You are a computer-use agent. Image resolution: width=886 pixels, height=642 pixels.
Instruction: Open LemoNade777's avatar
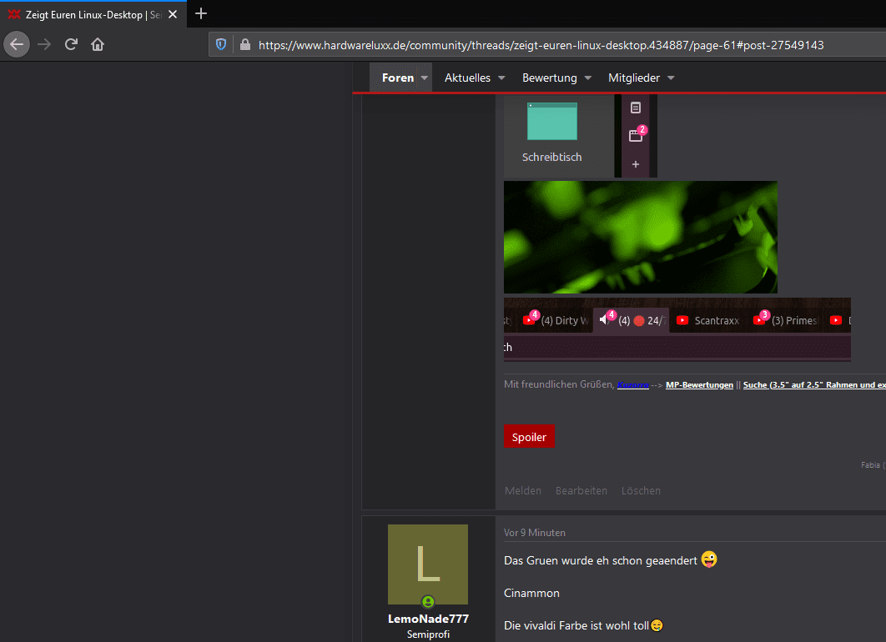pos(428,564)
